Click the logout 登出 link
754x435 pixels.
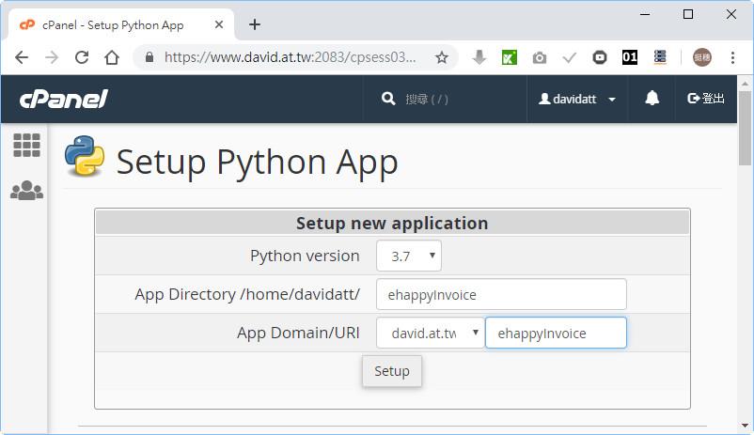click(x=705, y=99)
